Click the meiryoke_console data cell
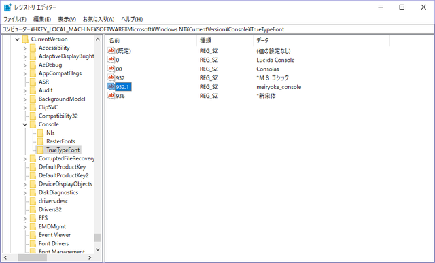The image size is (435, 263). point(279,87)
